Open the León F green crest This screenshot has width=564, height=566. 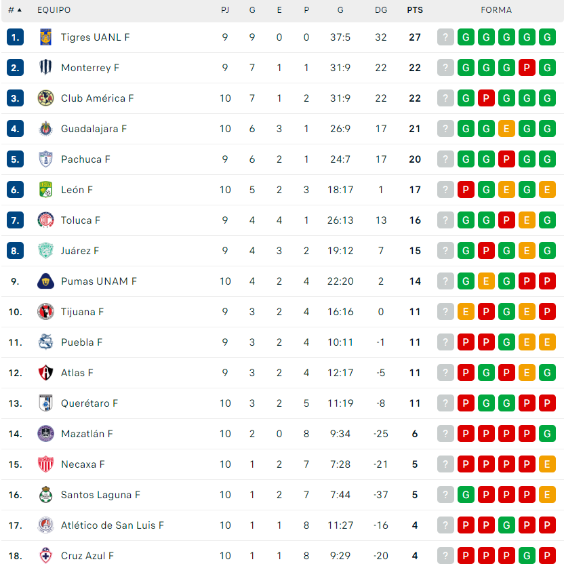(x=45, y=190)
